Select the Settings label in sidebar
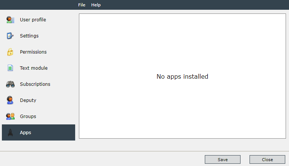The image size is (289, 166). point(29,36)
